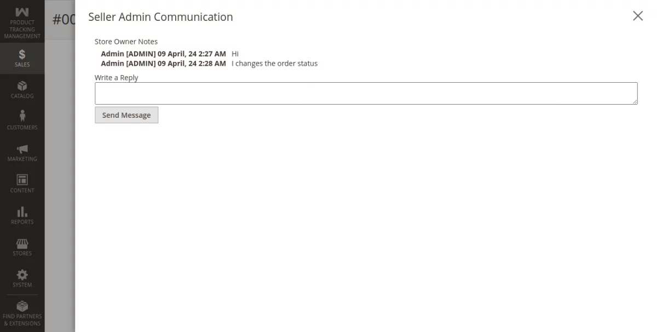Click the Seller Admin Communication heading
Image resolution: width=657 pixels, height=332 pixels.
click(x=160, y=17)
